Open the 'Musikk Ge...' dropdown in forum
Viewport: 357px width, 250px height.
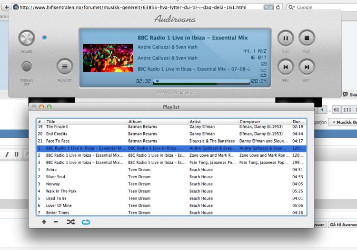click(x=343, y=122)
